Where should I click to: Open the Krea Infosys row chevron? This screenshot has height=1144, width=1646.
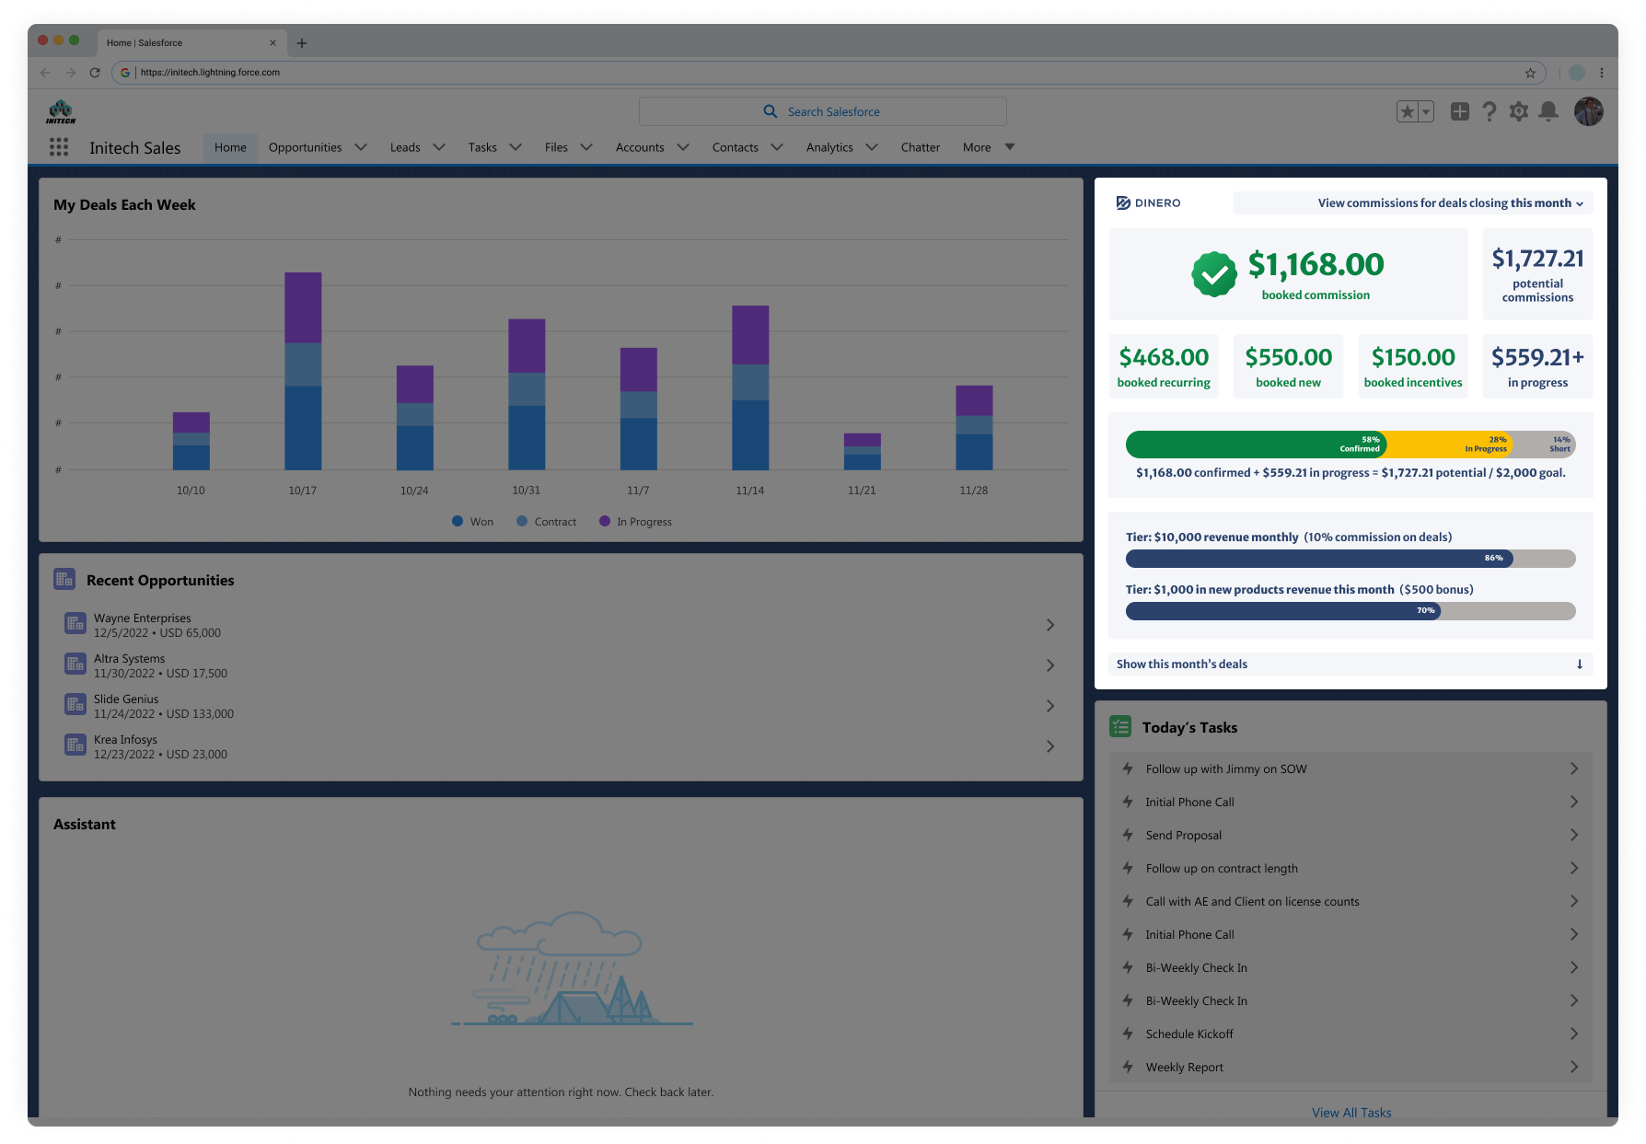(x=1050, y=746)
